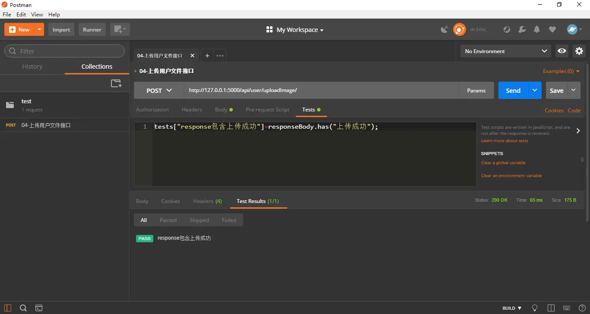Open user avatar menu
590x314 pixels.
click(x=574, y=29)
